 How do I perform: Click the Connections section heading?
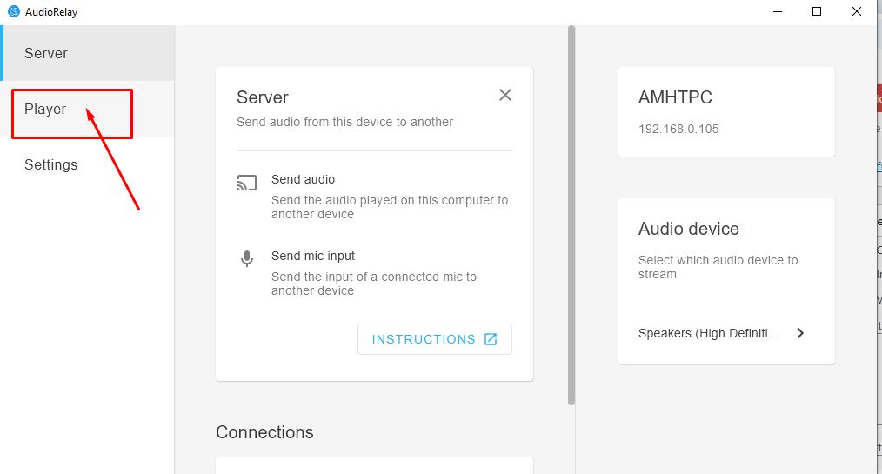[264, 432]
